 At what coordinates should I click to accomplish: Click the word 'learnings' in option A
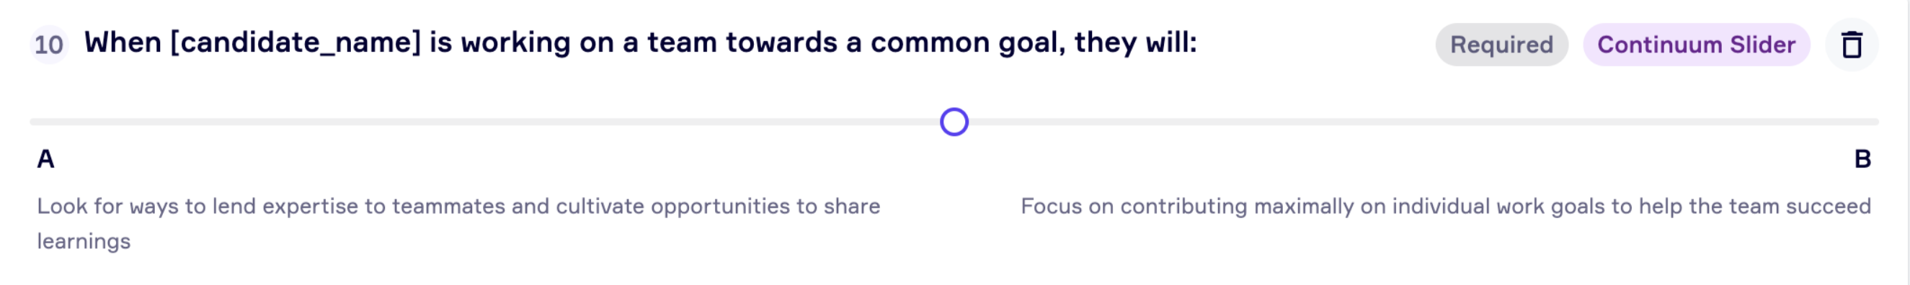pyautogui.click(x=84, y=242)
